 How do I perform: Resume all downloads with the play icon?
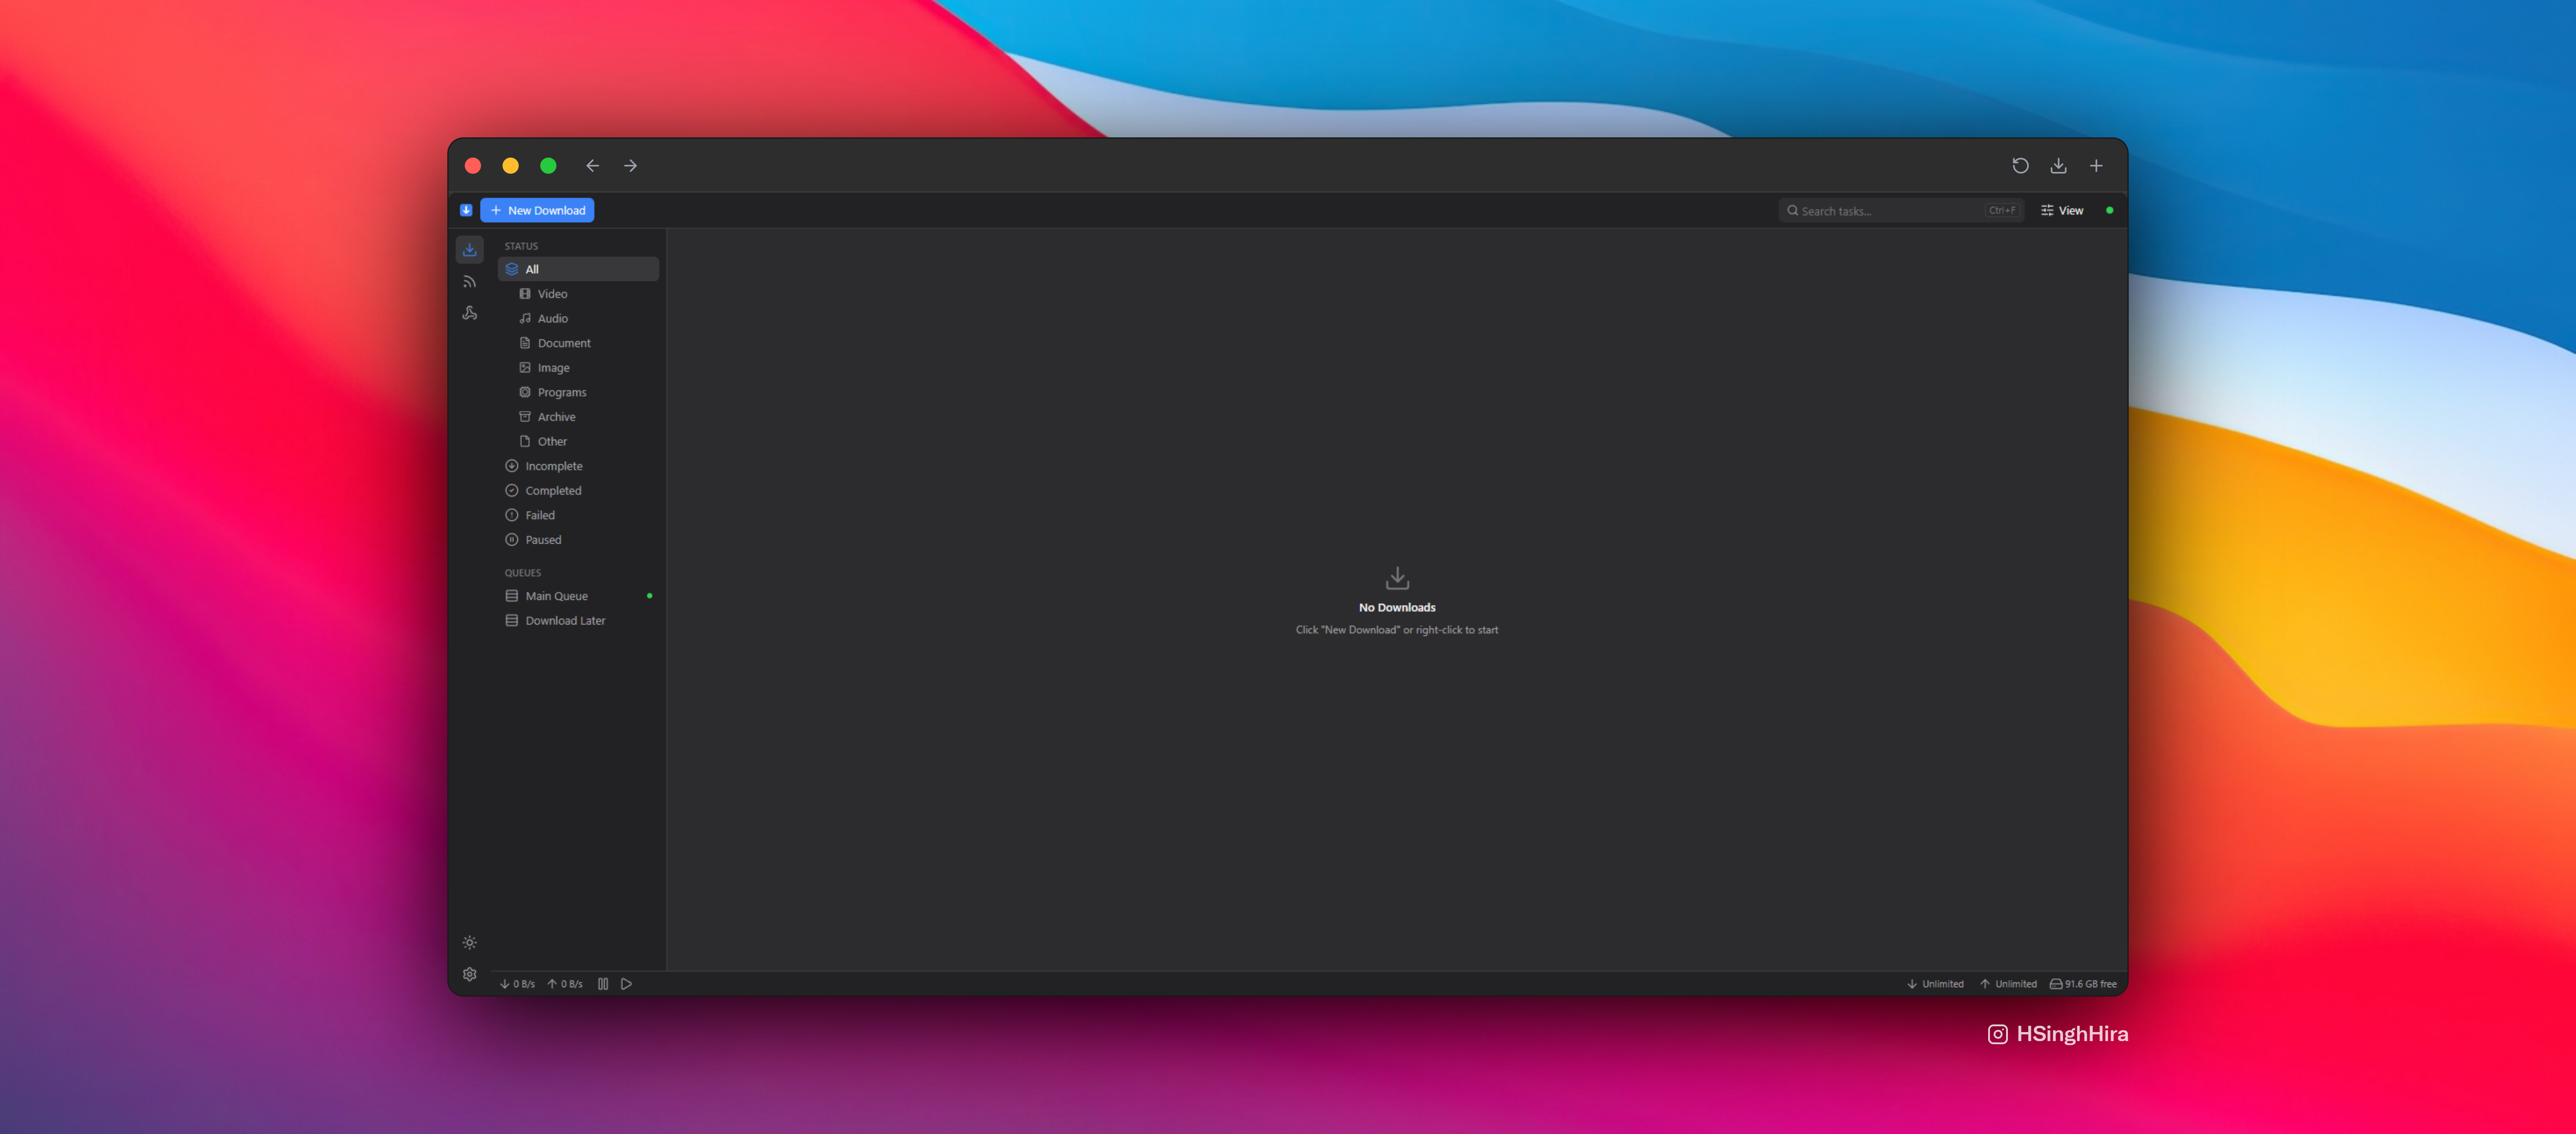(x=626, y=984)
